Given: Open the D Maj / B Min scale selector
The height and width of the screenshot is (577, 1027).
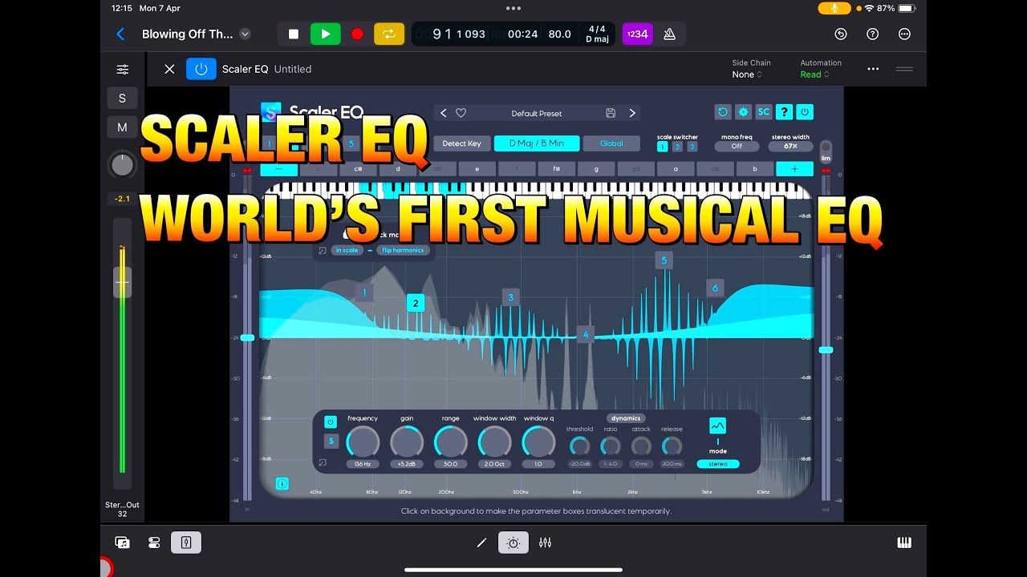Looking at the screenshot, I should point(536,143).
